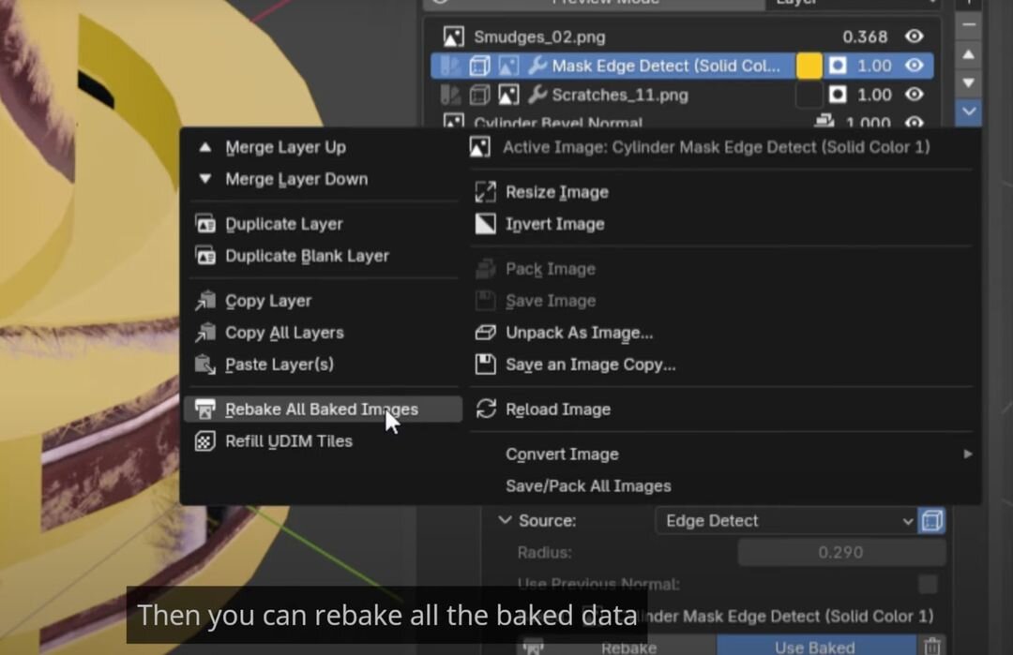Collapse the Source section chevron
The width and height of the screenshot is (1013, 655).
point(505,520)
